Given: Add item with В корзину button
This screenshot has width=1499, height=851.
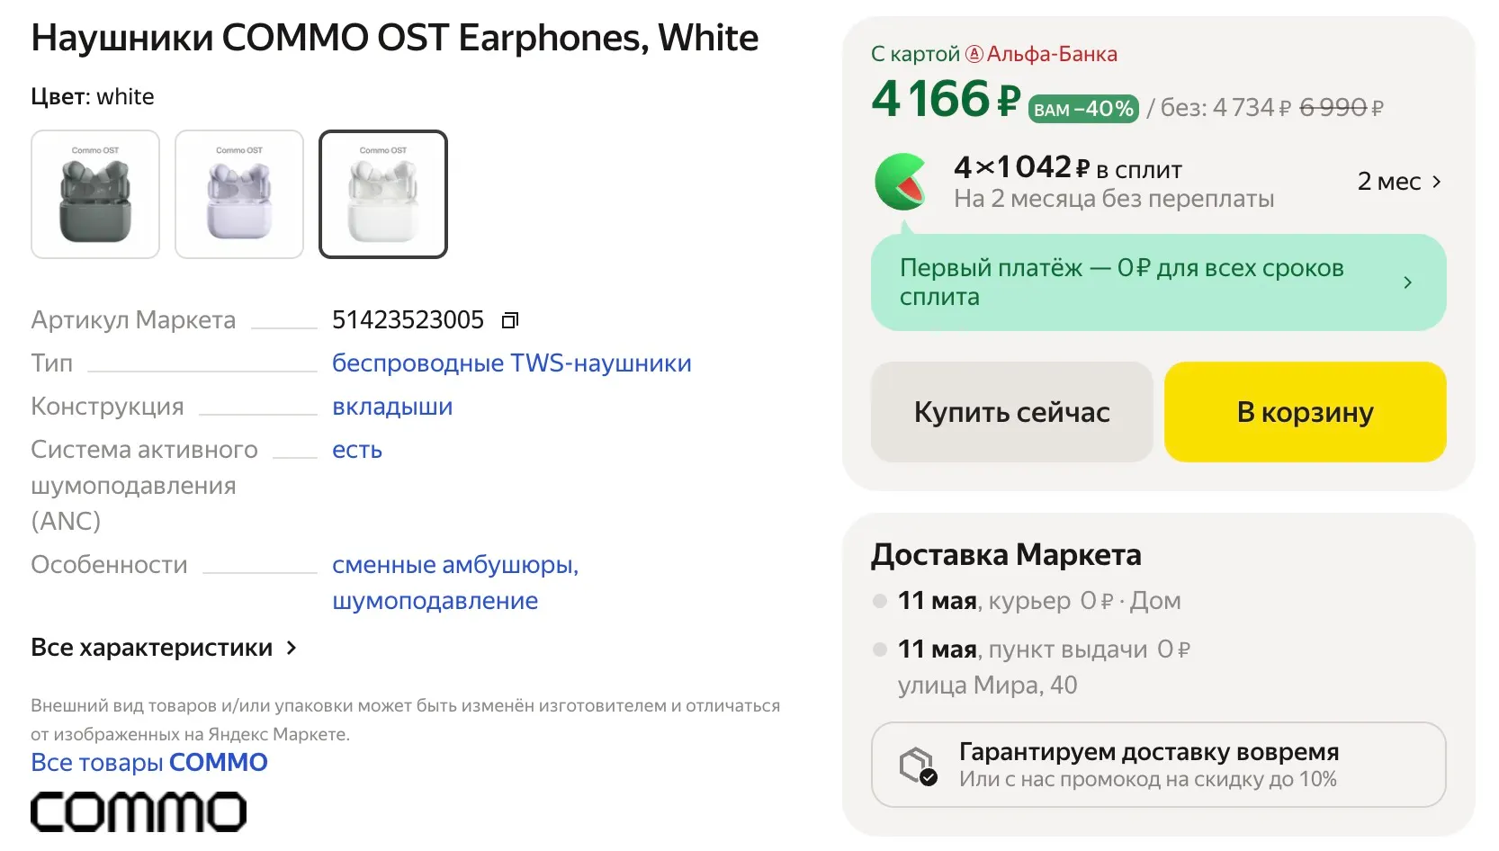Looking at the screenshot, I should 1305,412.
